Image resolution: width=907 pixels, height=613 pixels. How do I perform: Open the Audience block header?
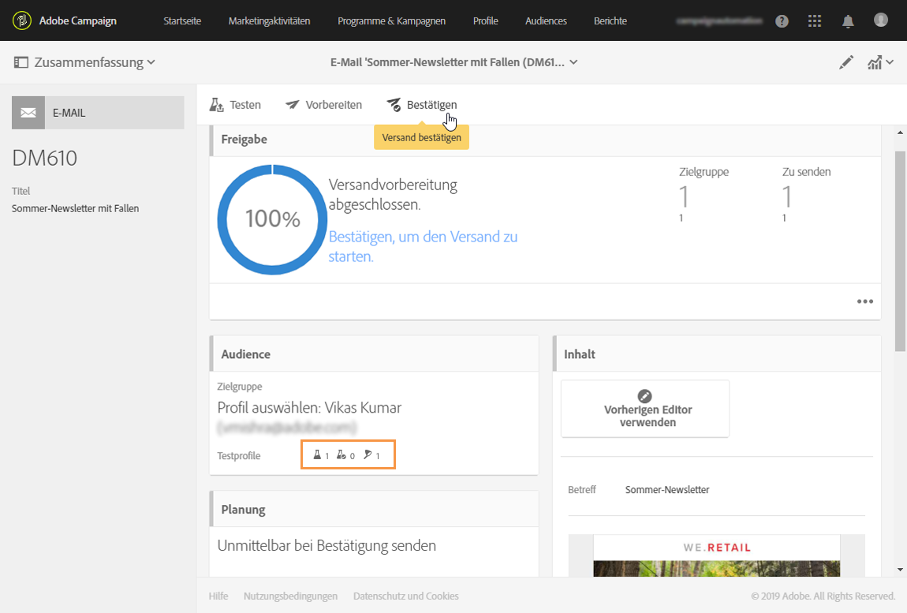click(x=374, y=354)
